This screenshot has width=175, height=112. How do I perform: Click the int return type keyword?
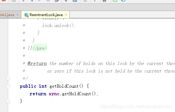pyautogui.click(x=43, y=86)
